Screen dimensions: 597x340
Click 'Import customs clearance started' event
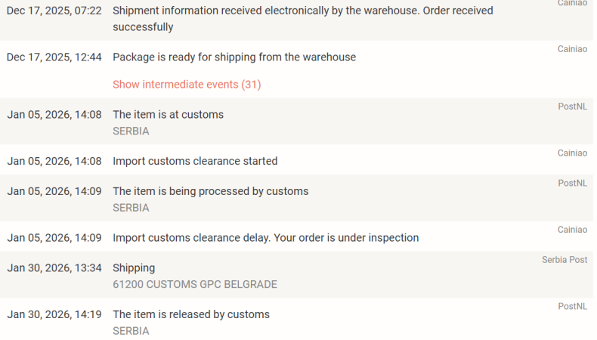(195, 161)
